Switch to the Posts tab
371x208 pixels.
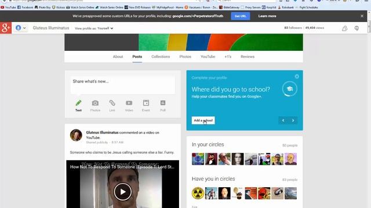(x=137, y=57)
